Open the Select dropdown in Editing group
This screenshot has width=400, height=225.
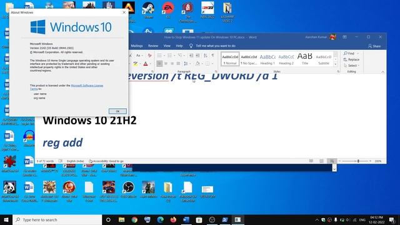pos(351,66)
